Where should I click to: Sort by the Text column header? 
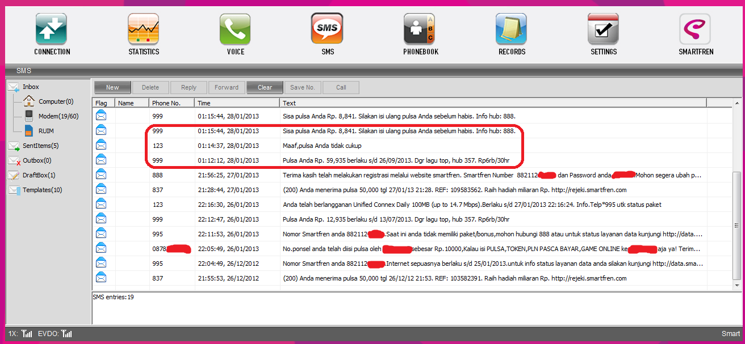click(493, 103)
